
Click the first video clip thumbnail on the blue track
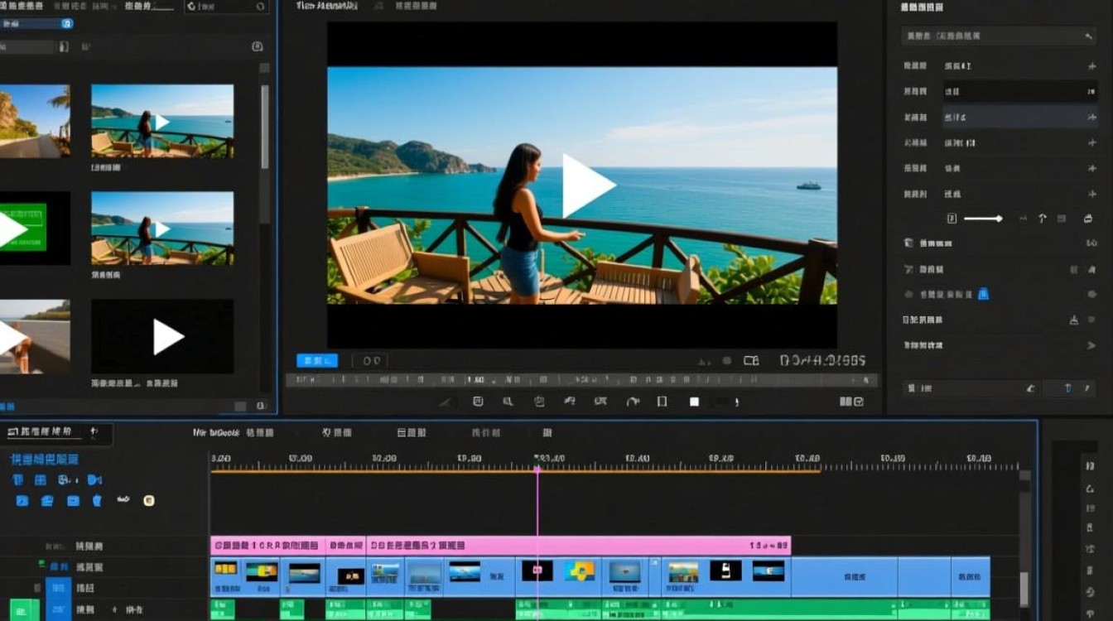[225, 569]
